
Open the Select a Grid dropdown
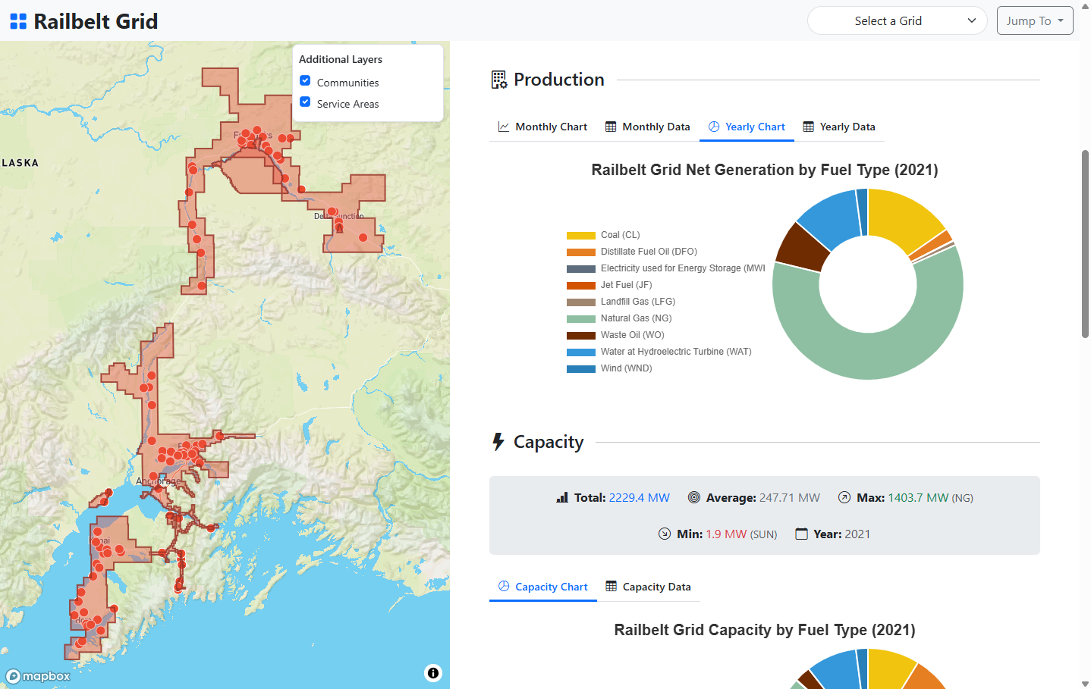pyautogui.click(x=897, y=21)
